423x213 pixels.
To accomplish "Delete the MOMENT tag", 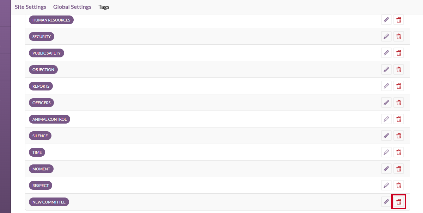I will [x=399, y=169].
